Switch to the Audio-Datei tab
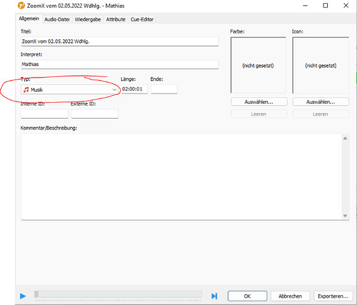357x305 pixels. click(57, 20)
